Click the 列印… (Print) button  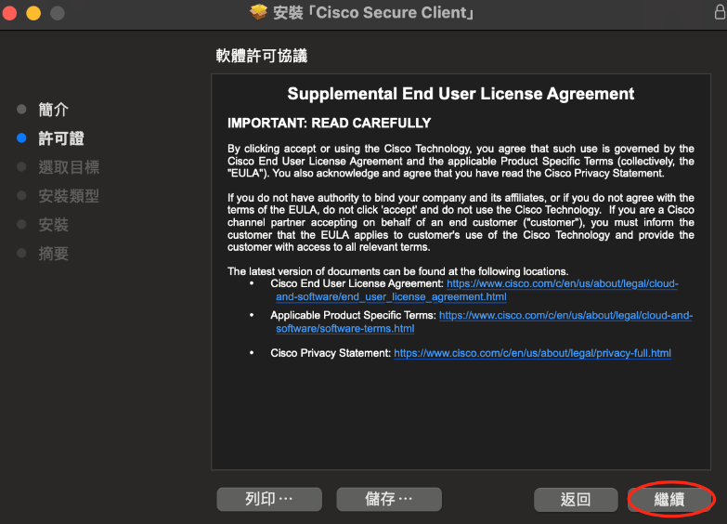(269, 499)
